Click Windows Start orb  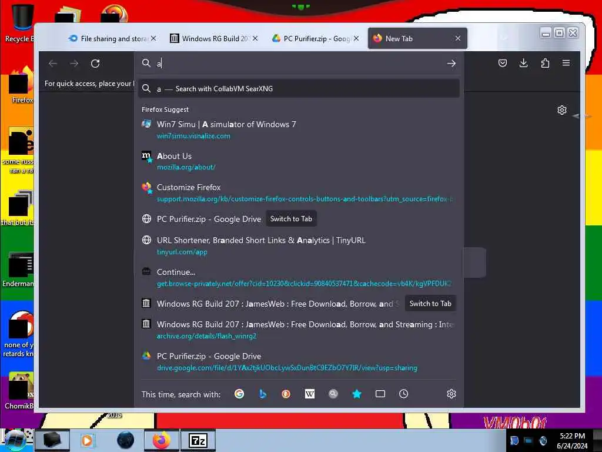[16, 440]
